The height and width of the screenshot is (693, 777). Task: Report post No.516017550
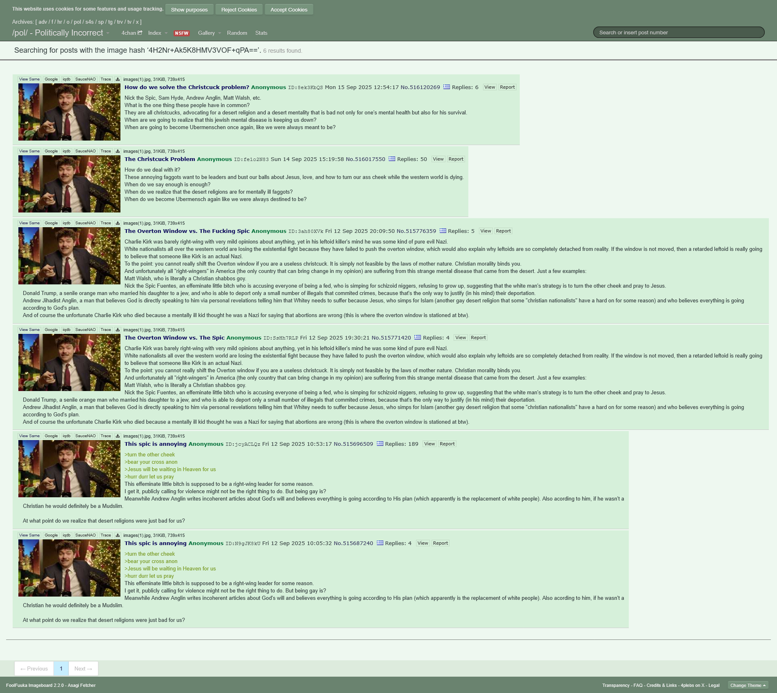456,159
